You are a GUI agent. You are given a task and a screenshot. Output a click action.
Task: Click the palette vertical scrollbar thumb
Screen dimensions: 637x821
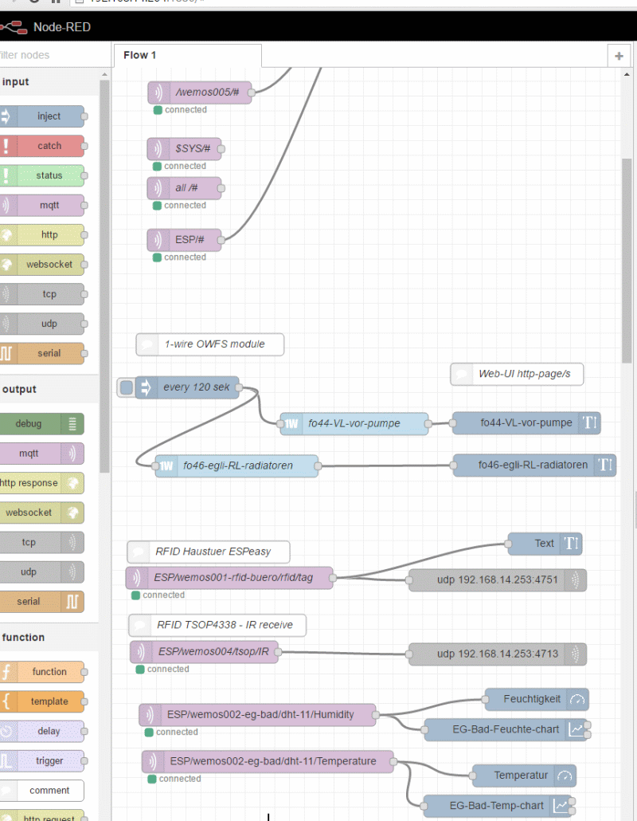pyautogui.click(x=104, y=276)
